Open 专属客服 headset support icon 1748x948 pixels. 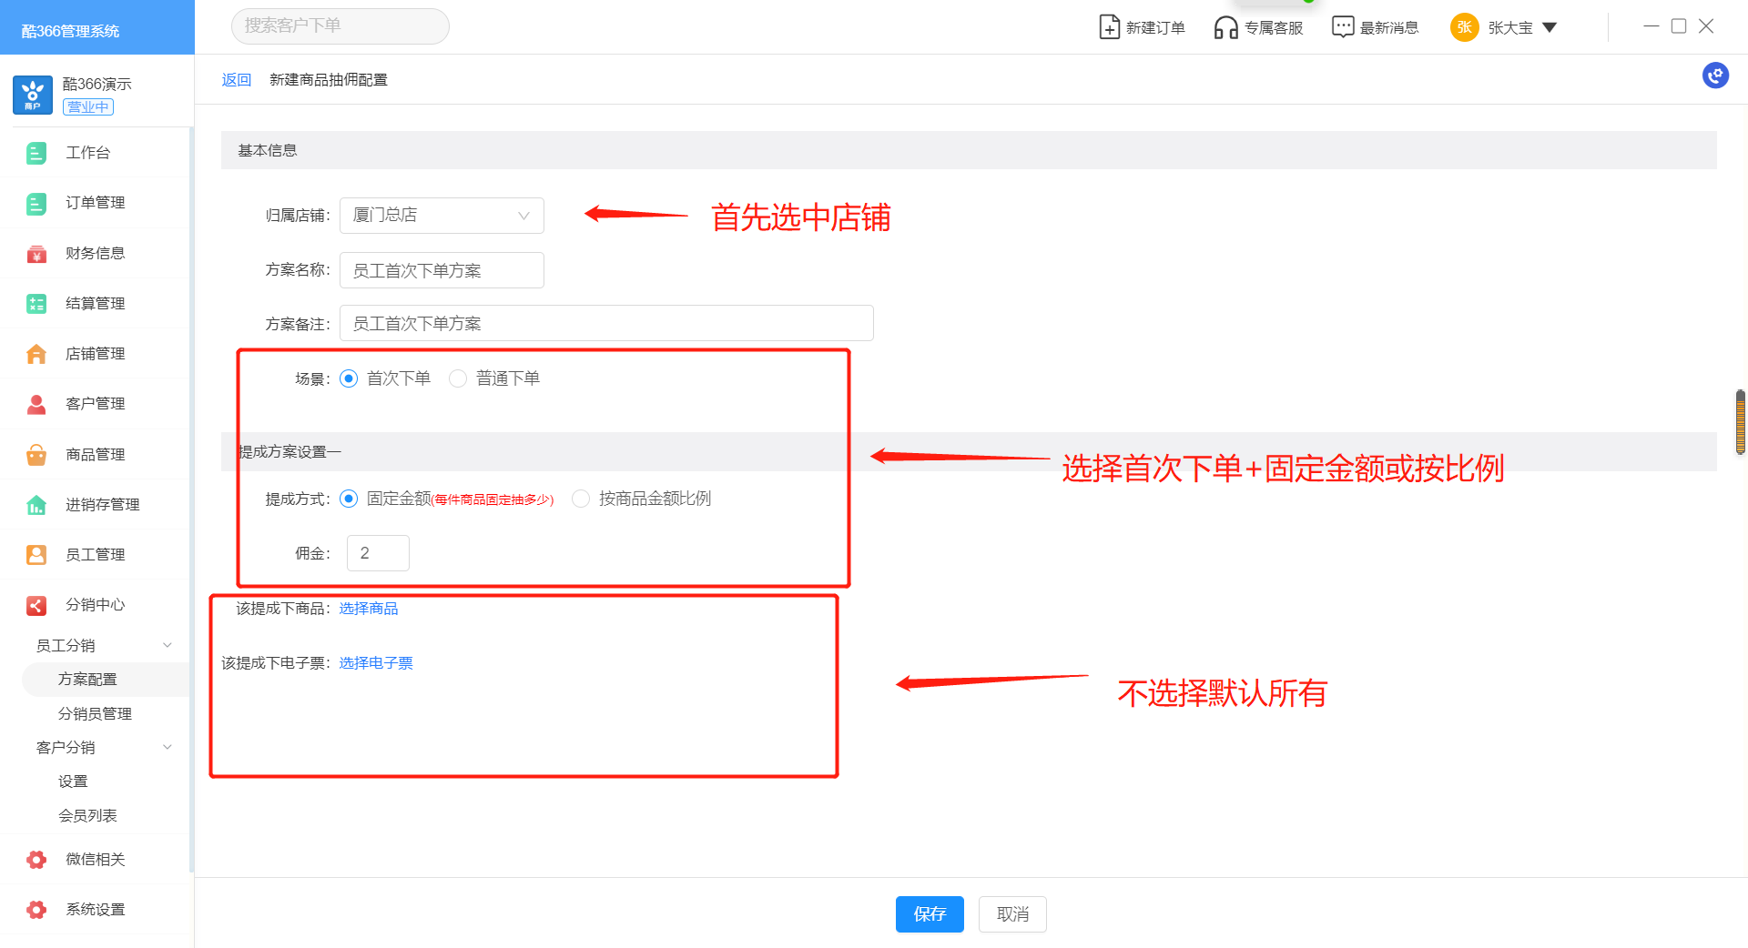point(1225,27)
